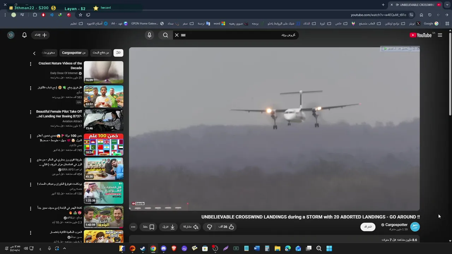Open the Create video button
The height and width of the screenshot is (254, 452).
(41, 35)
